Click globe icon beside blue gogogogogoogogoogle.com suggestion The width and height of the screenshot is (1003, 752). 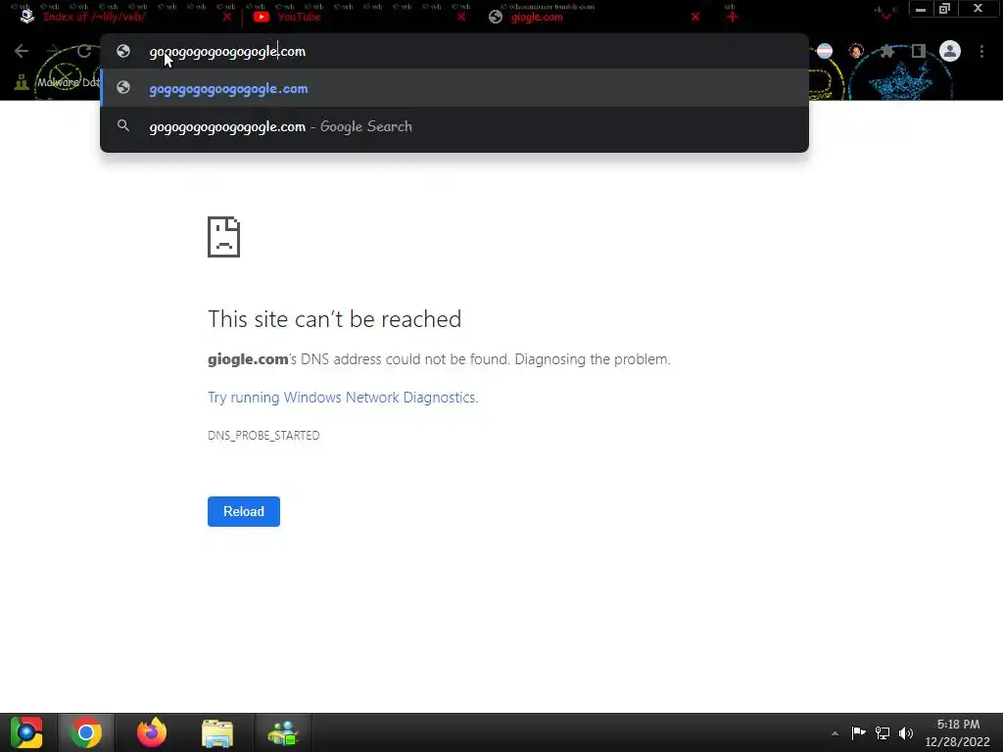123,87
